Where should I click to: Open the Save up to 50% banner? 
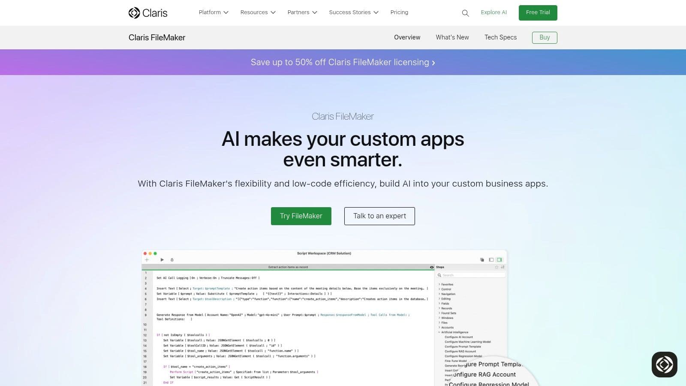coord(343,62)
